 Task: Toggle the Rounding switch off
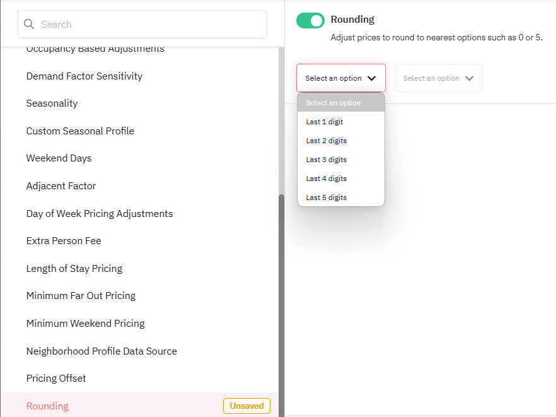310,21
